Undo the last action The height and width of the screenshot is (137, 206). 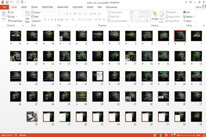[x=12, y=2]
